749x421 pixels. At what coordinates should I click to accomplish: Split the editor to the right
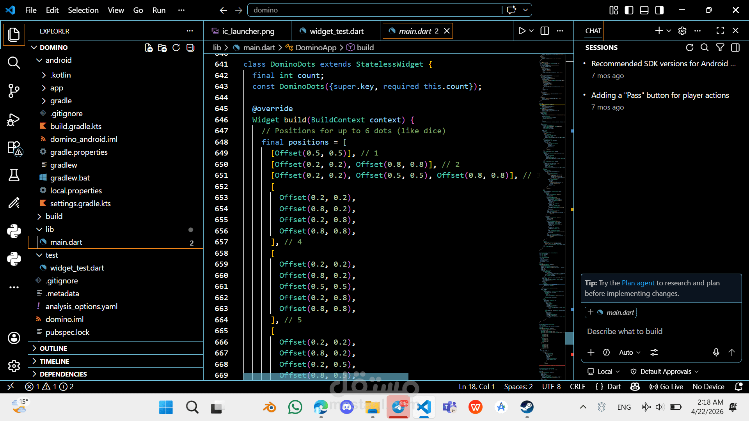pyautogui.click(x=545, y=31)
